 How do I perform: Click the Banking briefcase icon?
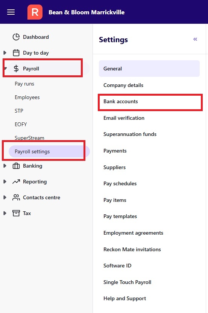coord(16,166)
